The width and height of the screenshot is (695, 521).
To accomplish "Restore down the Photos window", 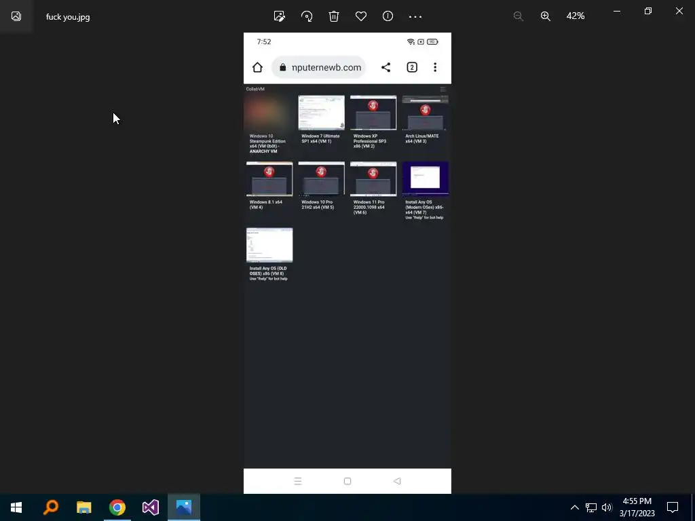I will pyautogui.click(x=648, y=11).
